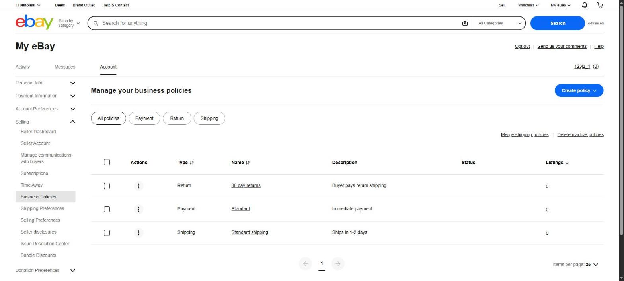624x281 pixels.
Task: Open the shopping cart icon
Action: 600,5
